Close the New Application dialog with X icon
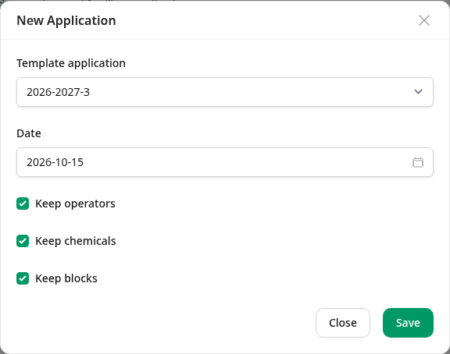 tap(424, 20)
